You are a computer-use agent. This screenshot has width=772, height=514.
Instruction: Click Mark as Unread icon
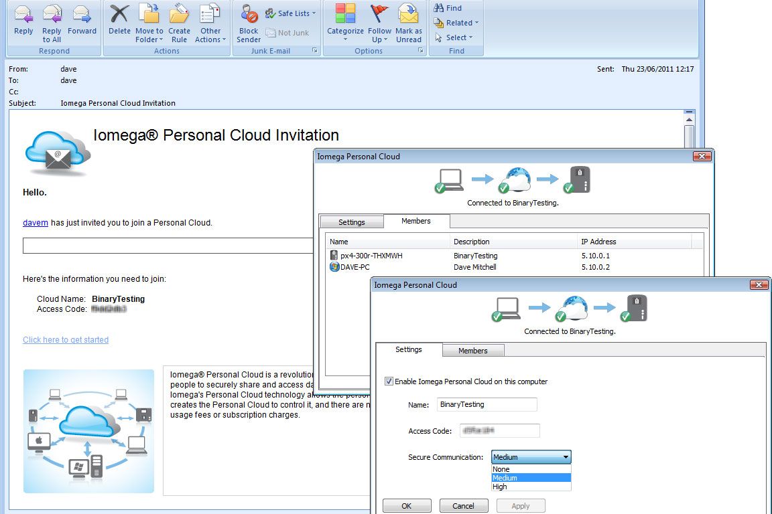pyautogui.click(x=409, y=23)
